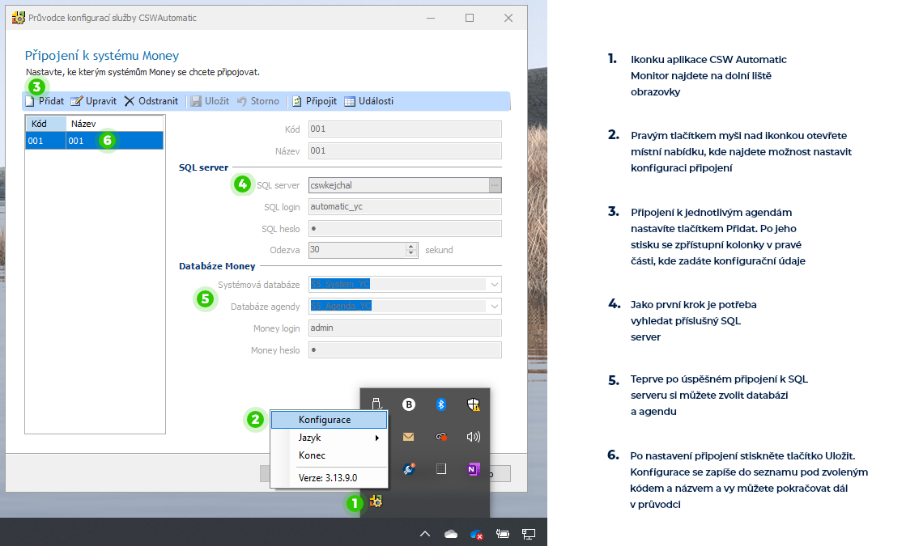Expand the Databáze agendy dropdown

[495, 307]
